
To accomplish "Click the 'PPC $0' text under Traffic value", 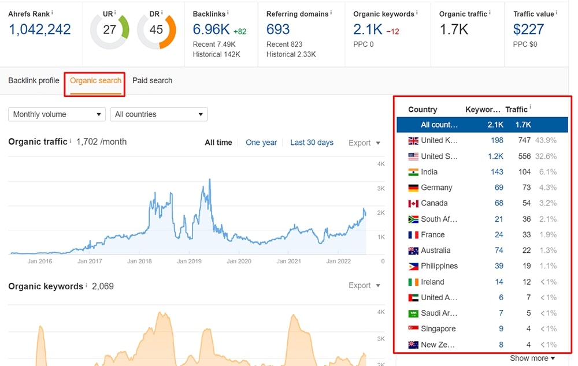I will click(x=525, y=44).
